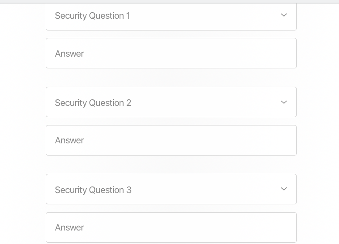The height and width of the screenshot is (244, 339).
Task: Click the "Security Question 3" label text
Action: pyautogui.click(x=93, y=190)
